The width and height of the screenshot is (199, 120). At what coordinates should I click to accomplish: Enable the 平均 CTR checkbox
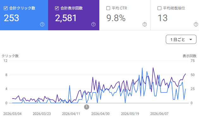(x=108, y=8)
